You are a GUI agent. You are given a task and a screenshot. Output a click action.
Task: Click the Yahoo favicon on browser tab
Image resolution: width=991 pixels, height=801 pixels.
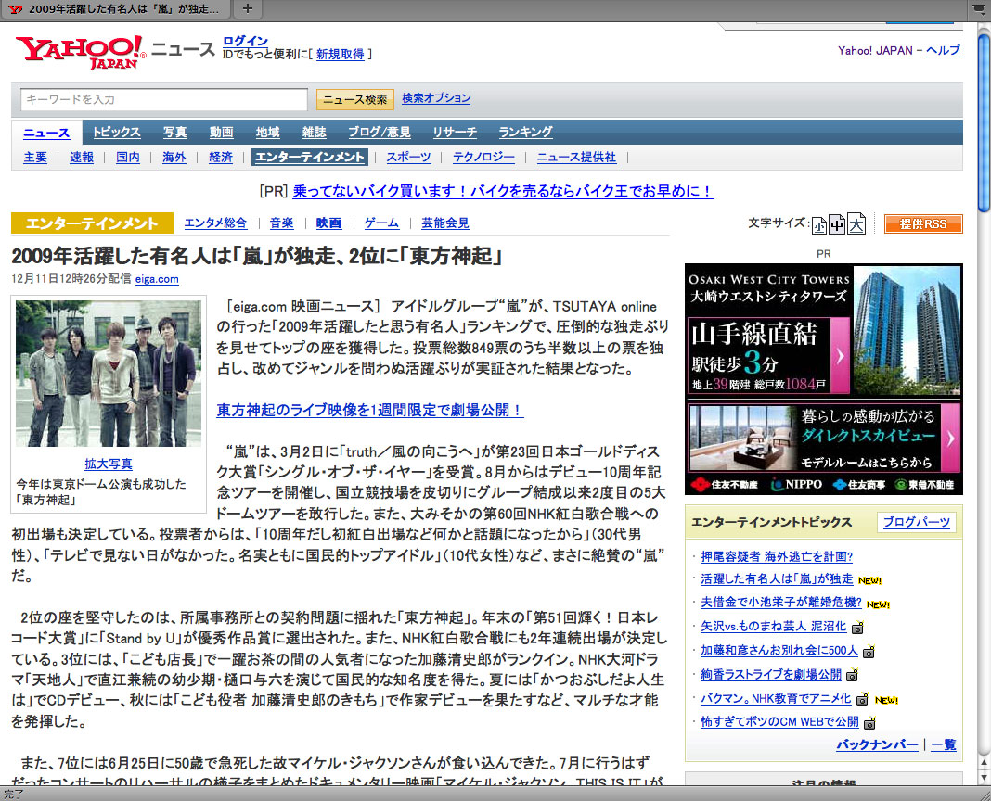click(x=16, y=9)
